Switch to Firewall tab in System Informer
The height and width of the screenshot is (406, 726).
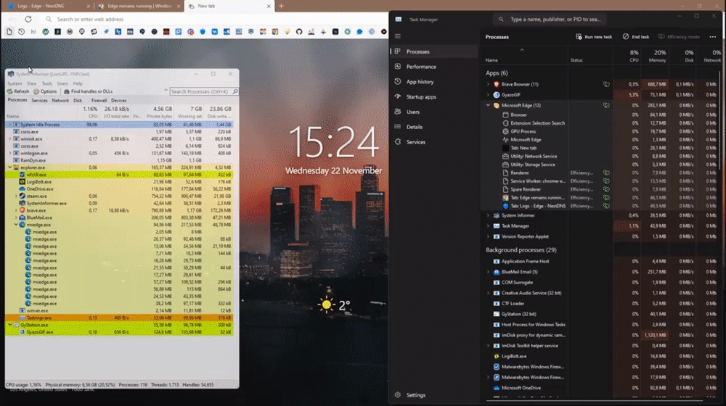coord(99,100)
